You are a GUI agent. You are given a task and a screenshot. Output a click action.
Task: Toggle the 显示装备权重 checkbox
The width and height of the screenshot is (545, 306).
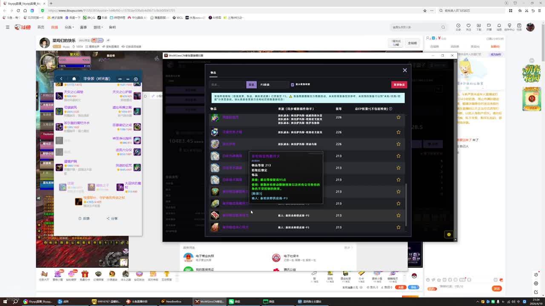[293, 85]
